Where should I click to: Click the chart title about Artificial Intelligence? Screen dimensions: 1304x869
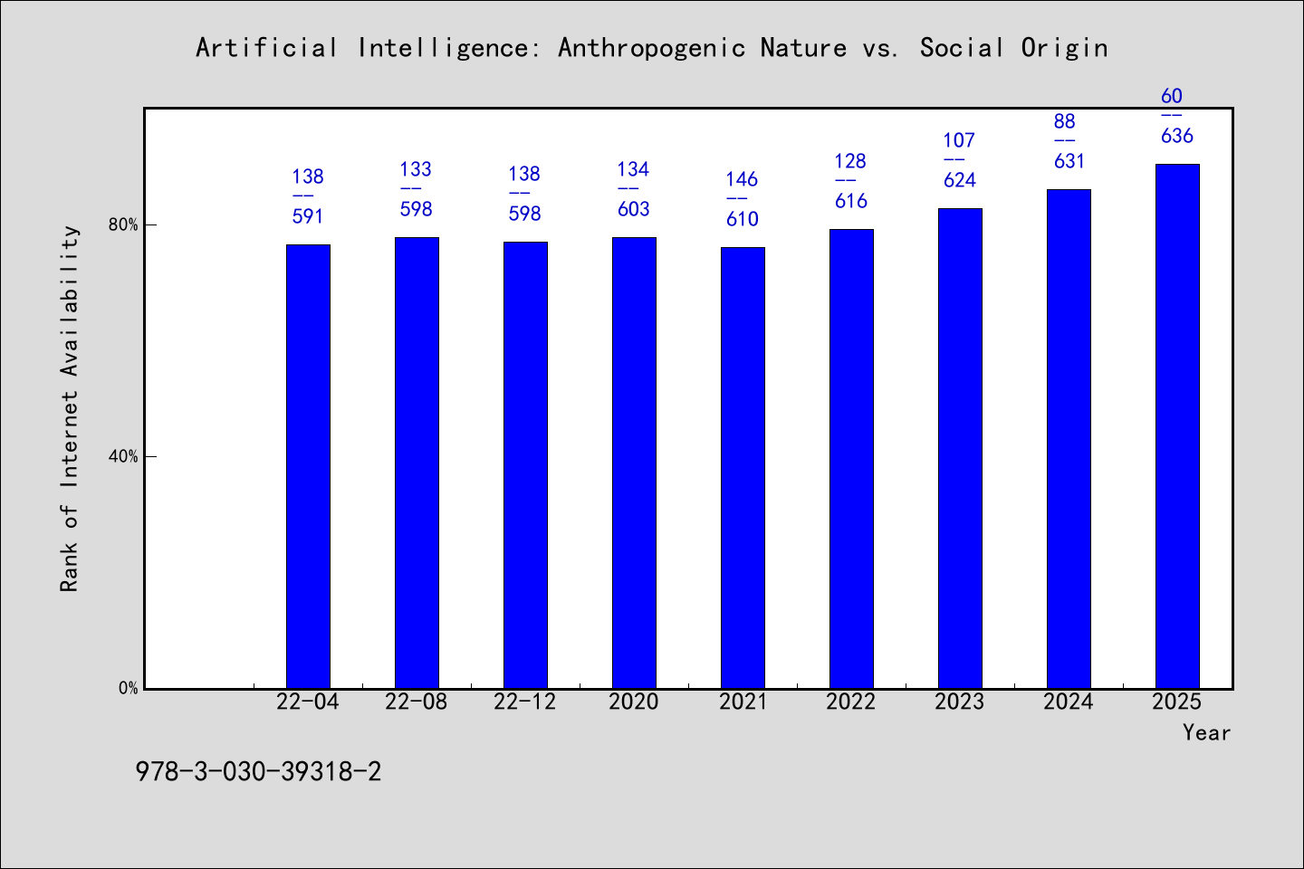tap(652, 48)
